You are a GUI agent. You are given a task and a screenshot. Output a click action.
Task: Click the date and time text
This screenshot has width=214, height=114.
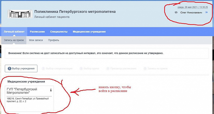(193, 7)
